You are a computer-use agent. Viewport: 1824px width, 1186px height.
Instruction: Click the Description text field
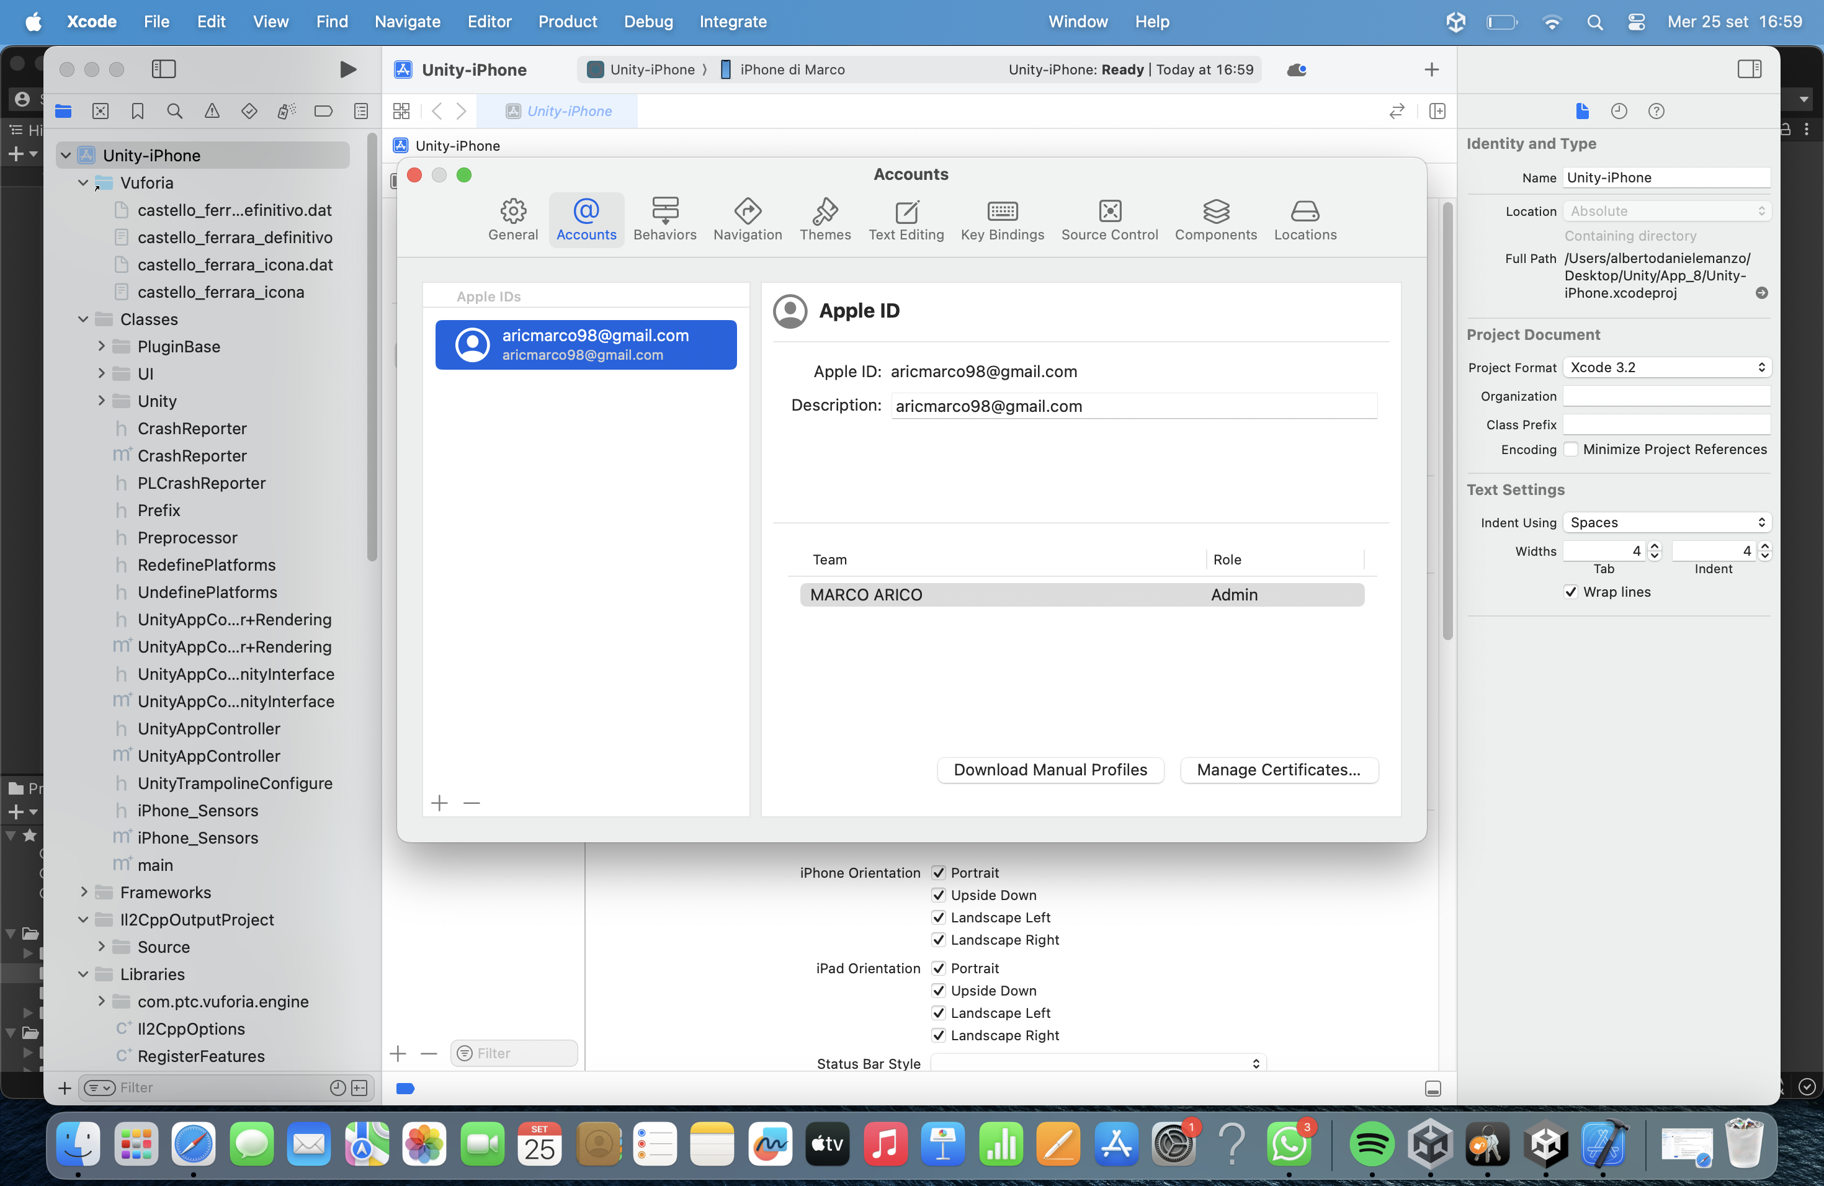[x=1133, y=406]
